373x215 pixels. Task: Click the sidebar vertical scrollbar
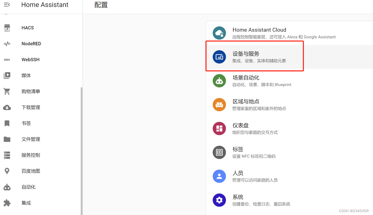81,151
